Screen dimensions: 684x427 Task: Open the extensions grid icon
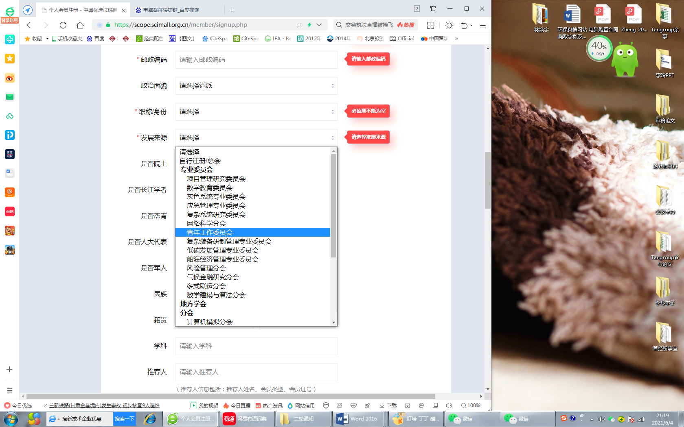coord(430,25)
